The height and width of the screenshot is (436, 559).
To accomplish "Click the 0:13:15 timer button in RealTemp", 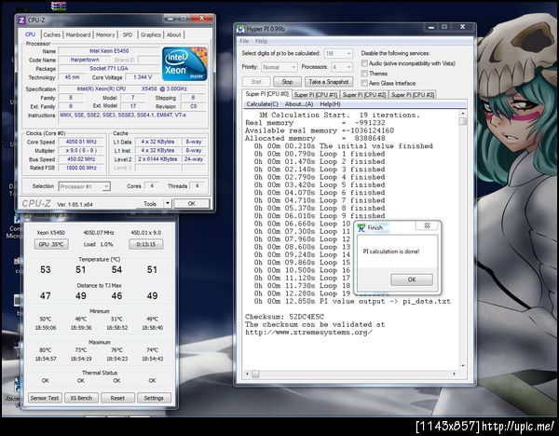I will click(146, 244).
